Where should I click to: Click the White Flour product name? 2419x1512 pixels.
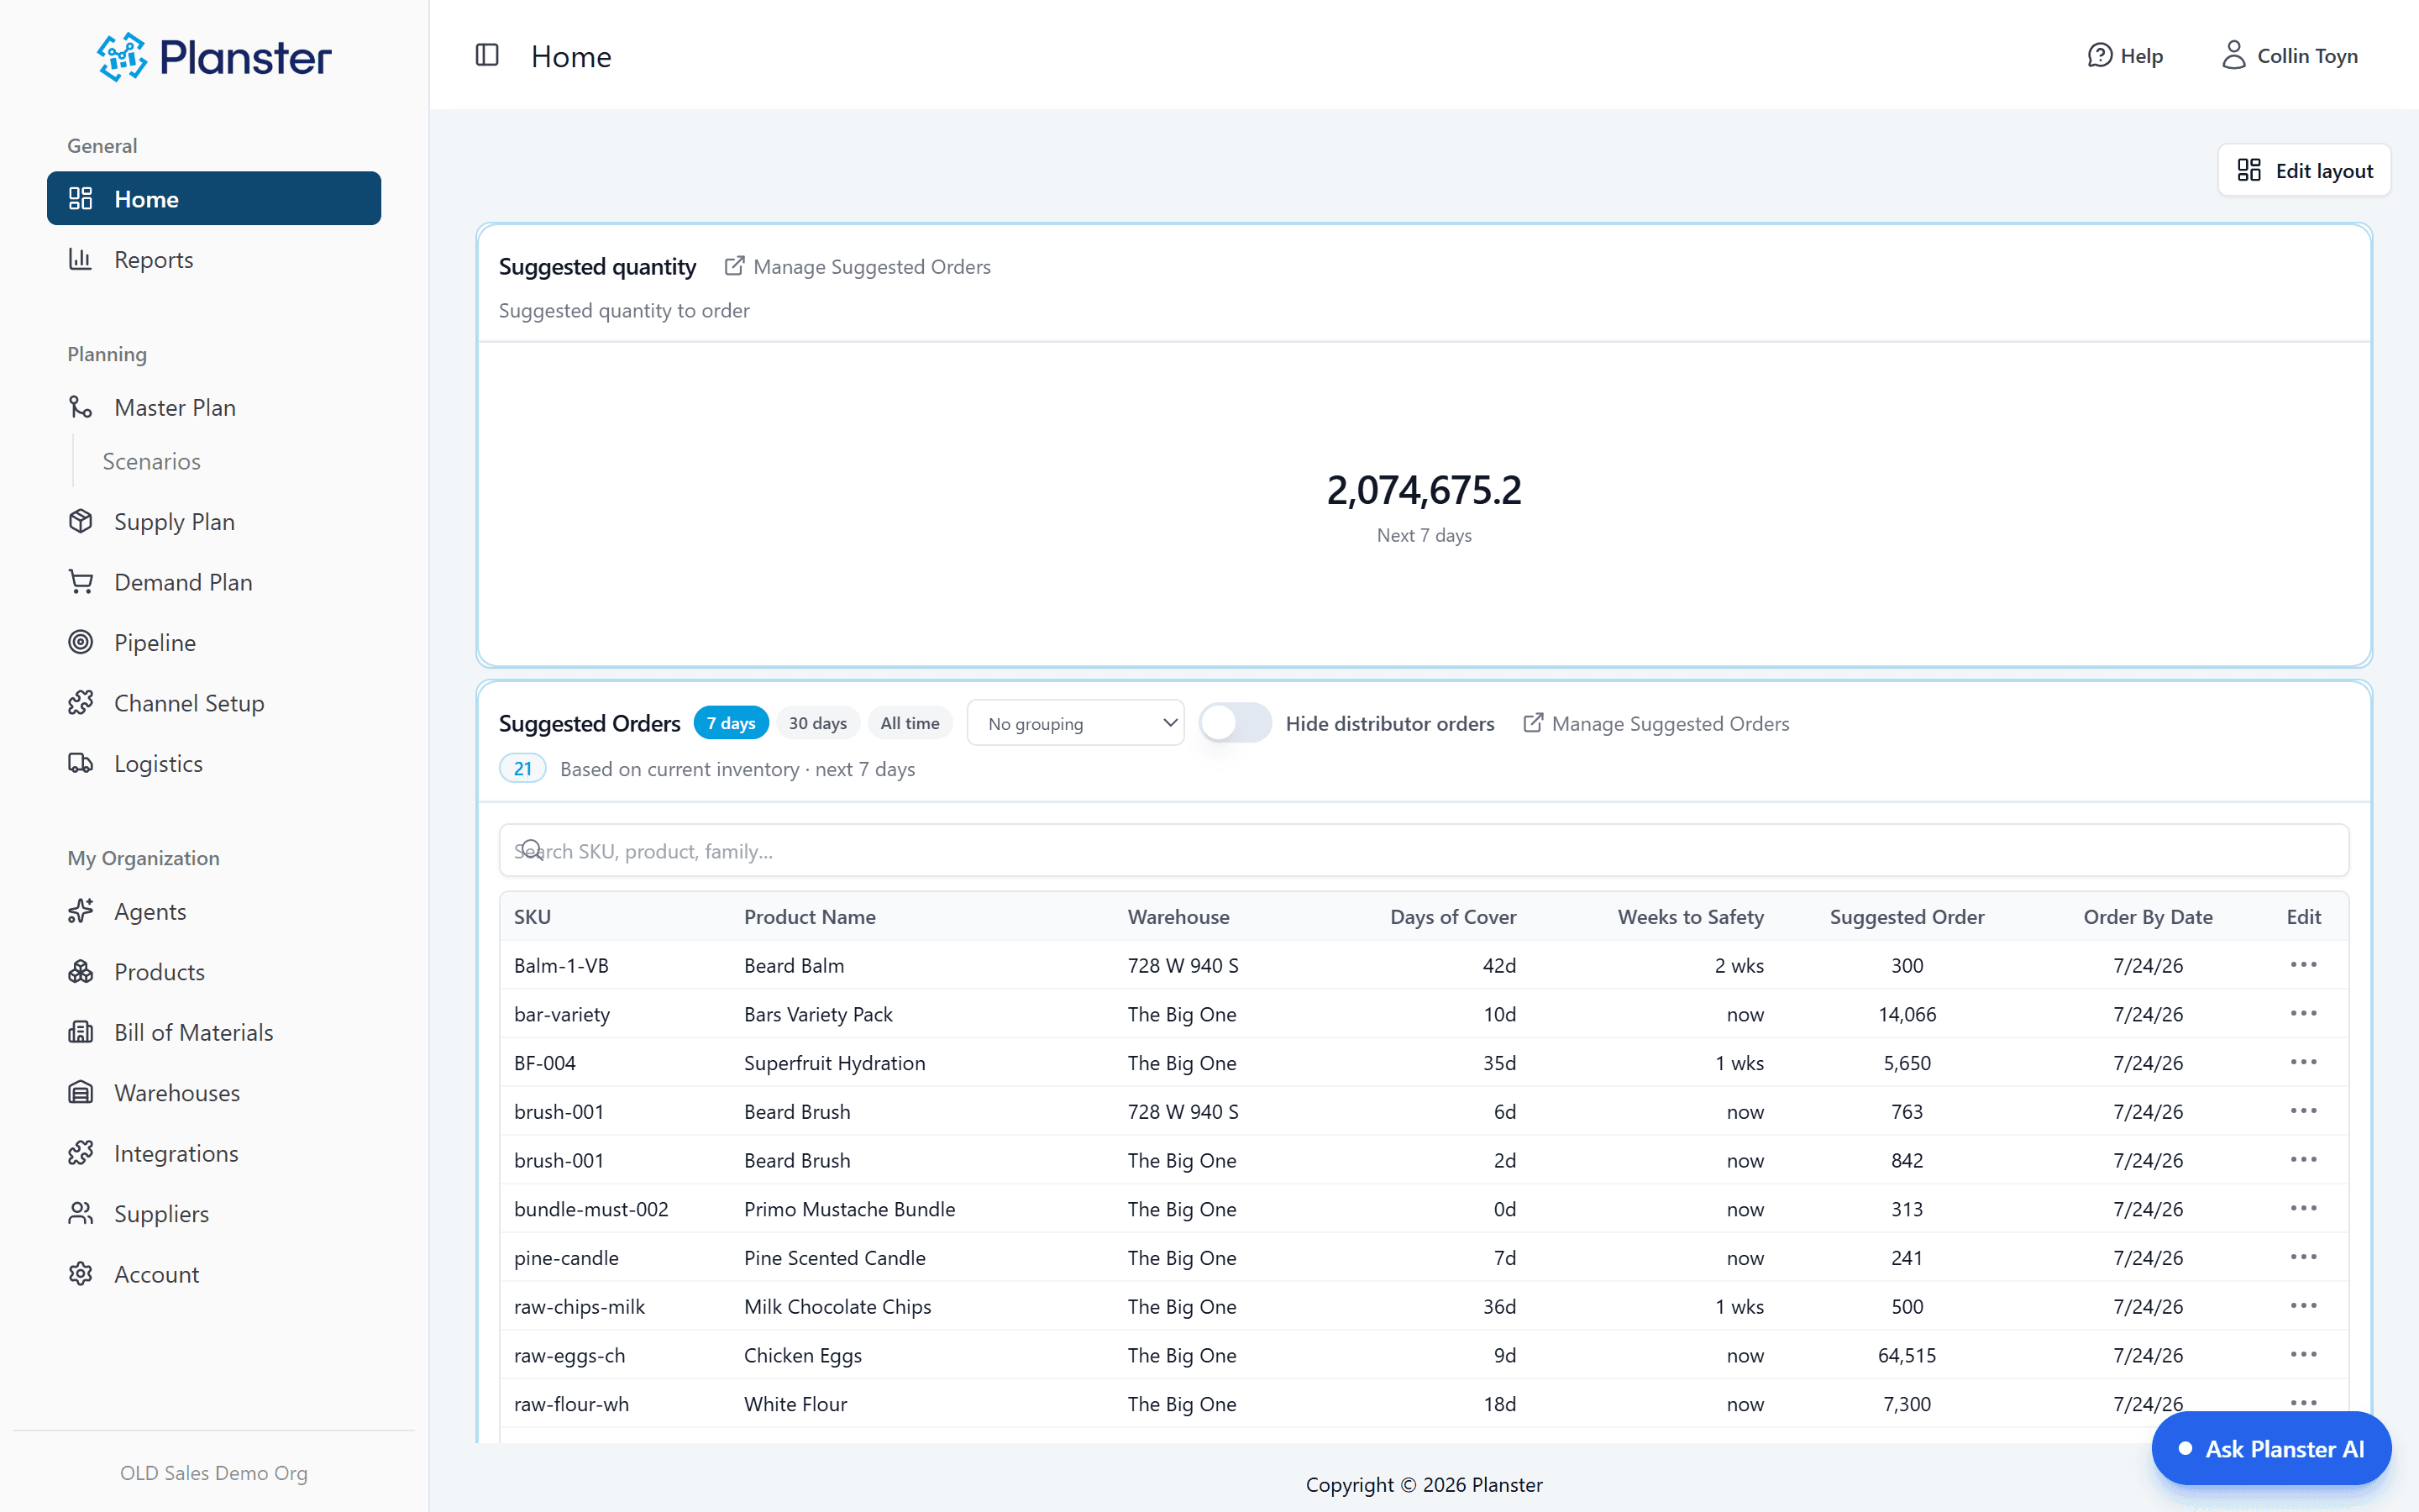click(795, 1404)
